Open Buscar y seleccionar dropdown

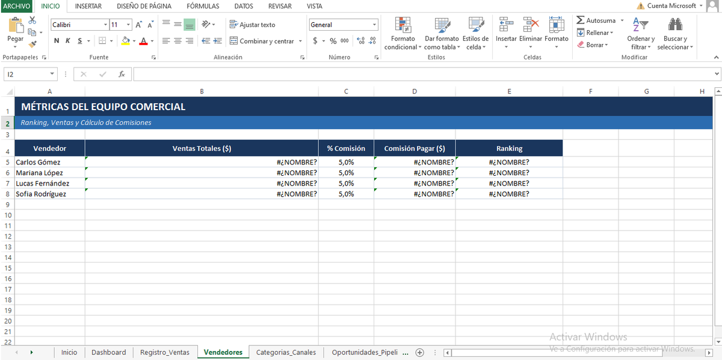coord(675,34)
